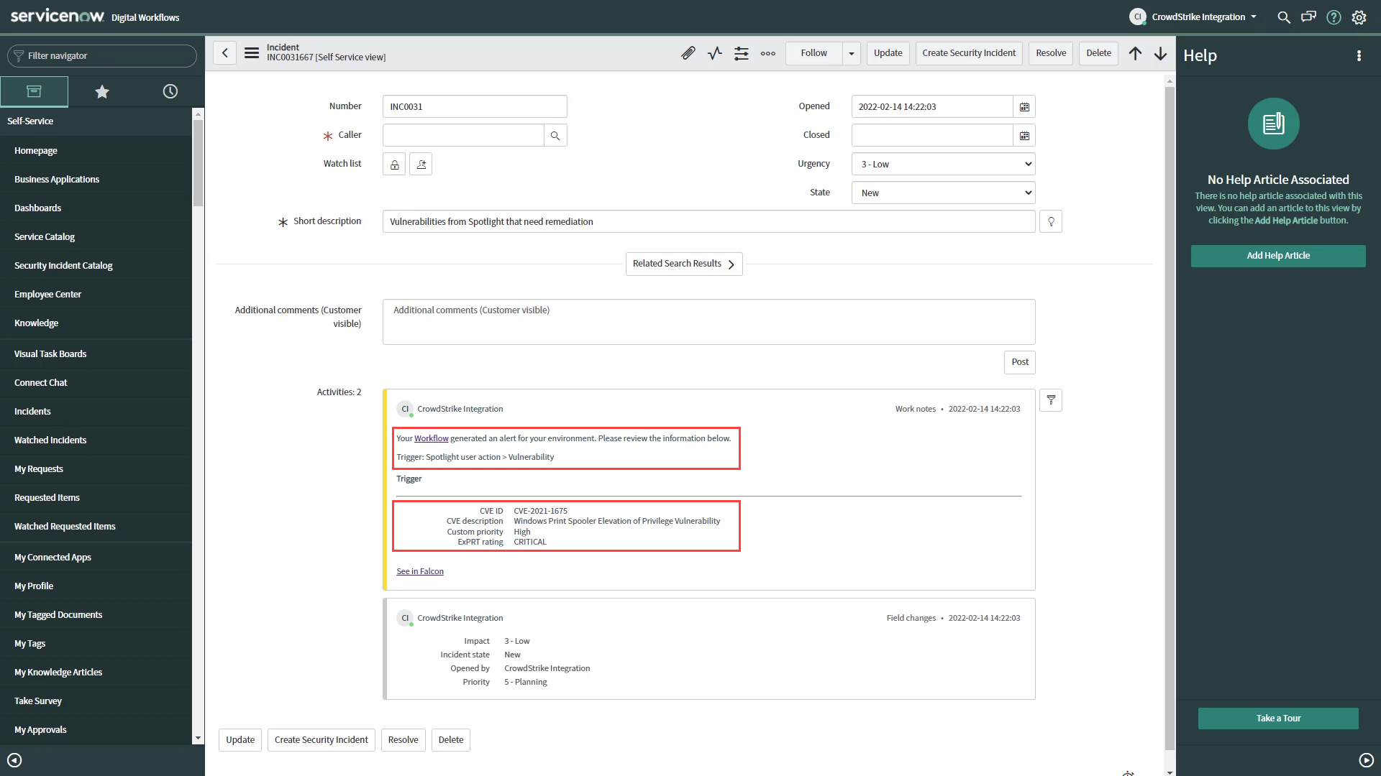
Task: Click the top Delete button
Action: coord(1098,53)
